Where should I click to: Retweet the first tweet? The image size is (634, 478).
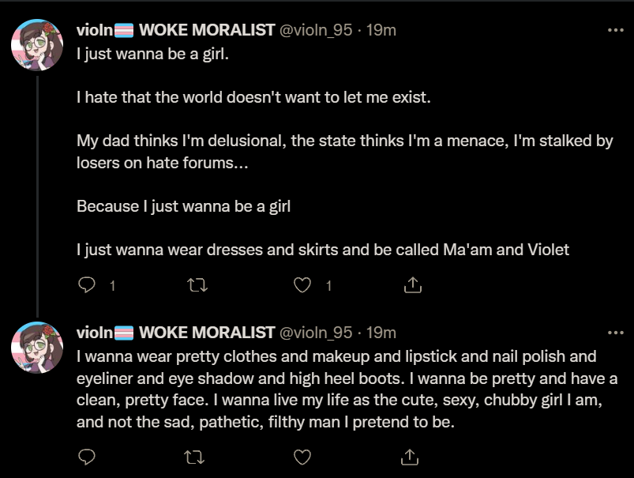point(197,285)
